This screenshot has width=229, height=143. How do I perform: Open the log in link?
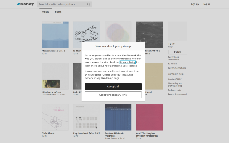tap(206, 4)
